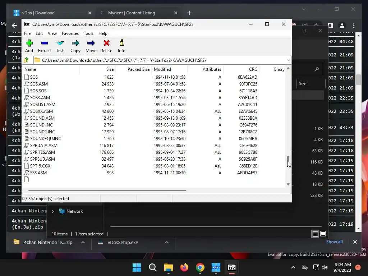Expand Network in Explorer navigation pane

52,211
